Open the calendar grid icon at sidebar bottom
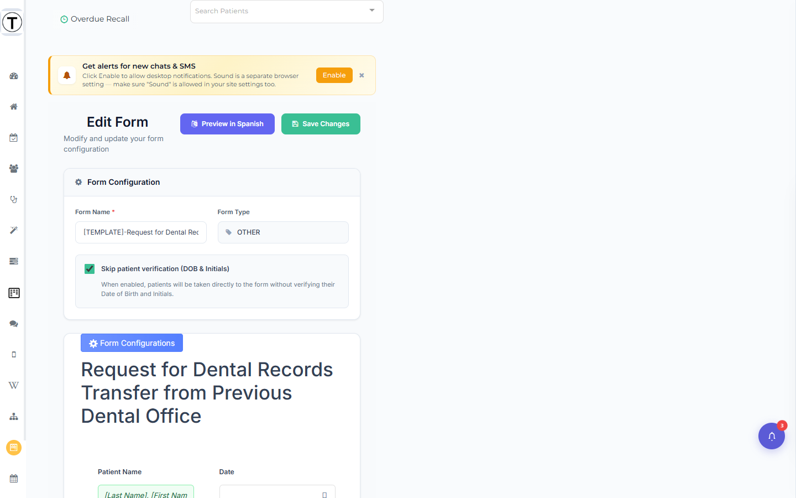This screenshot has width=796, height=498. (14, 479)
